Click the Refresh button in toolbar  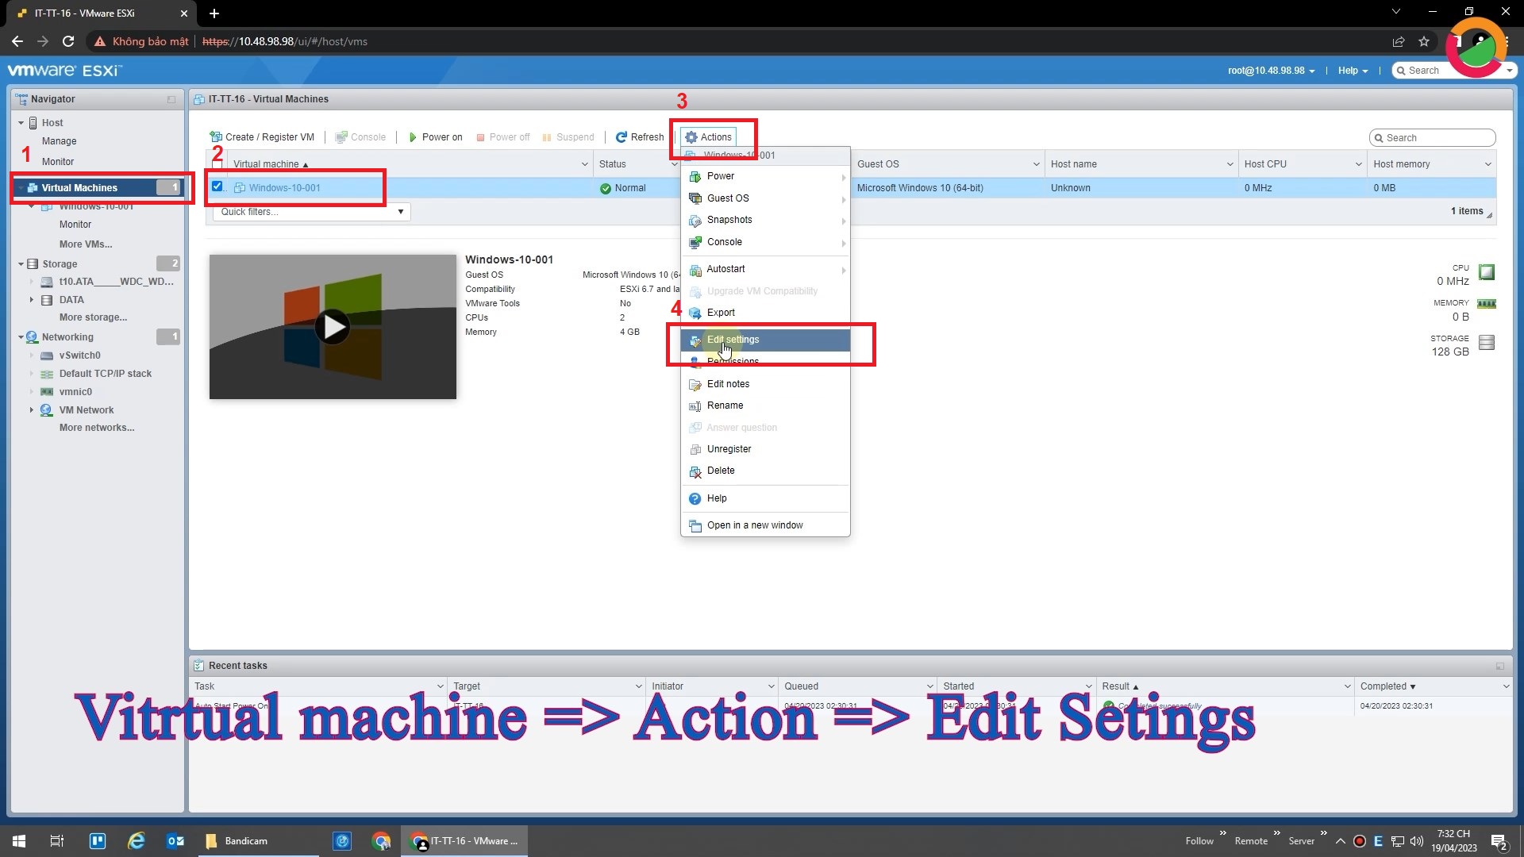(640, 137)
